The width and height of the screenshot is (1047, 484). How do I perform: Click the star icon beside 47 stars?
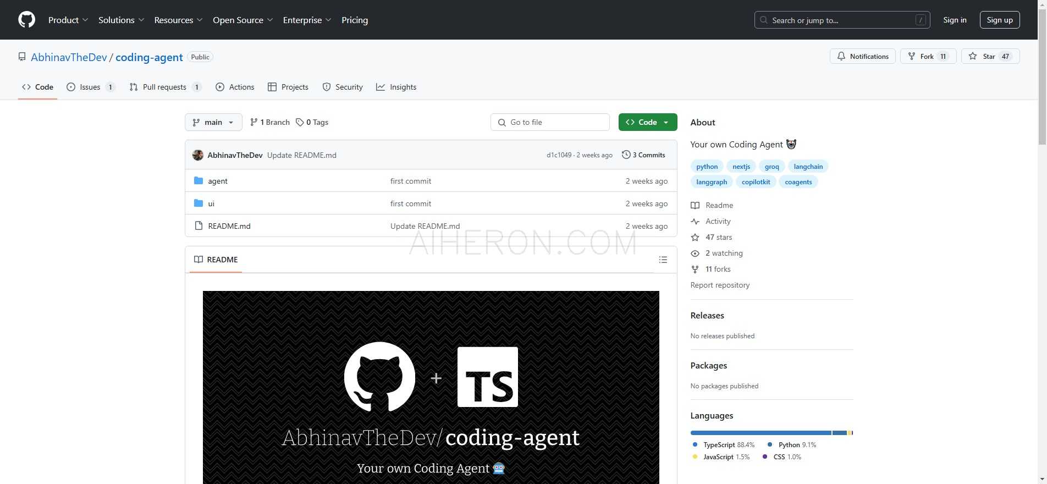pos(695,237)
